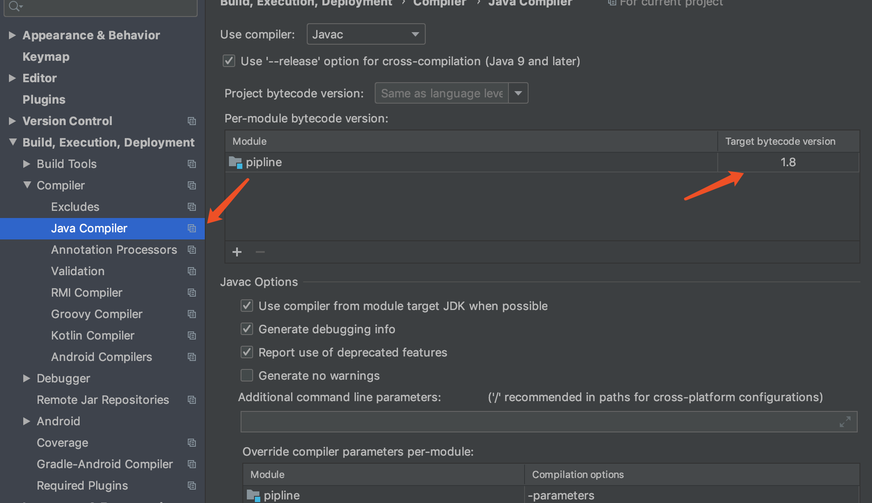
Task: Uncheck the '--release' option for cross-compilation
Action: point(229,61)
